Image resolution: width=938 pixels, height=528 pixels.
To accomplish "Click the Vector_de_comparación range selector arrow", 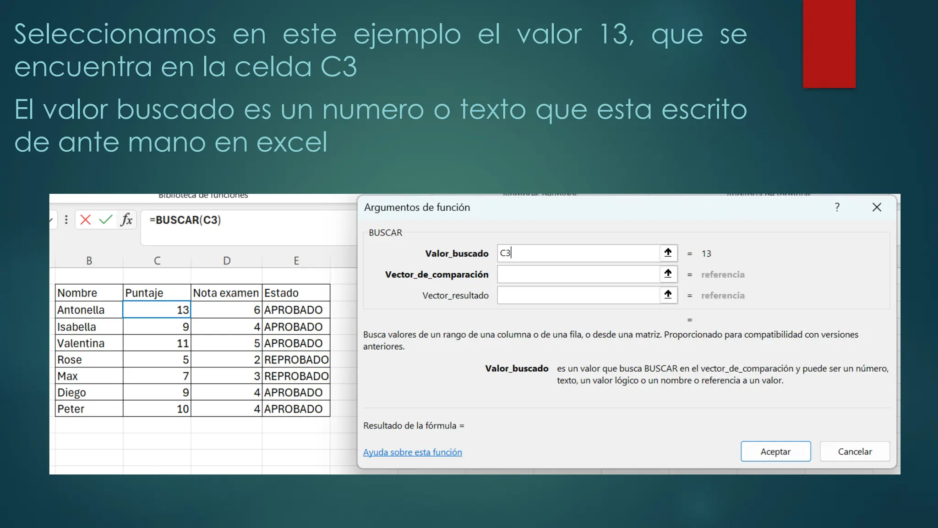I will [x=668, y=274].
